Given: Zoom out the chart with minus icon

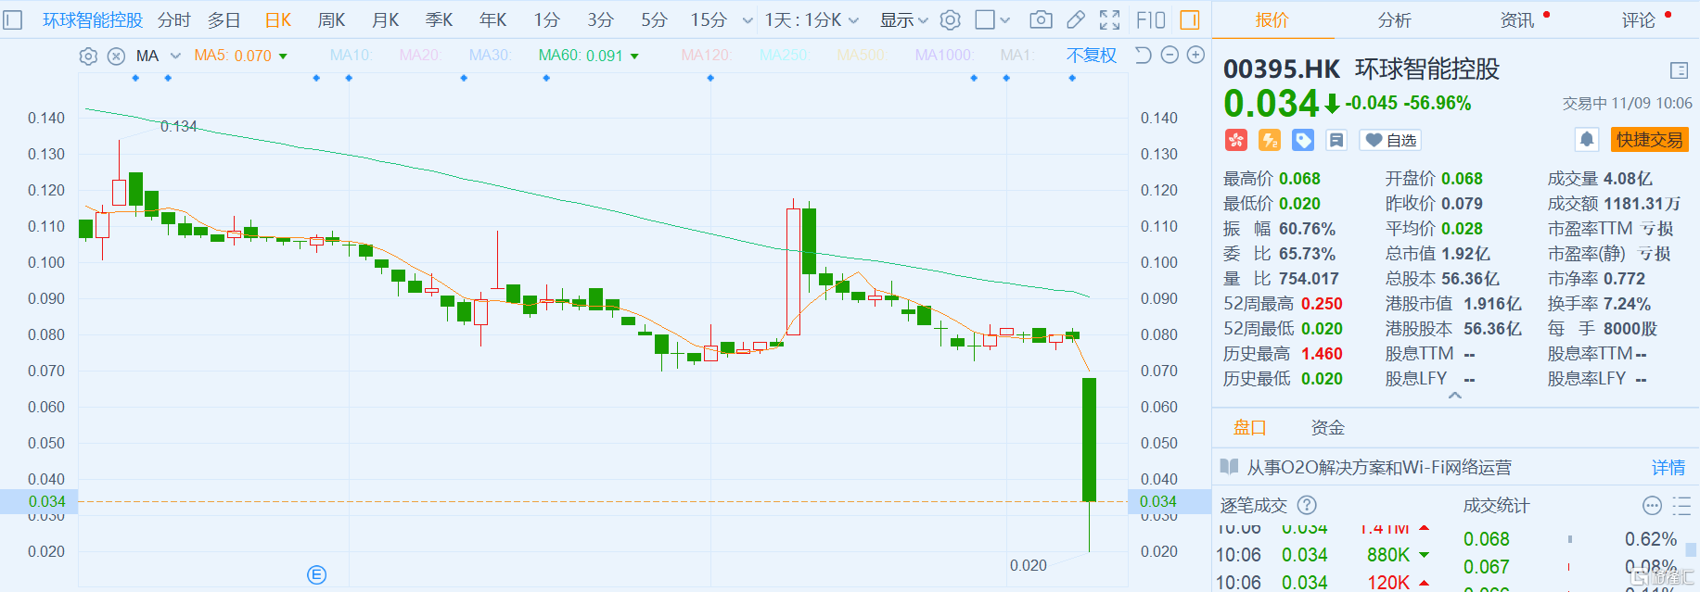Looking at the screenshot, I should pos(1170,56).
